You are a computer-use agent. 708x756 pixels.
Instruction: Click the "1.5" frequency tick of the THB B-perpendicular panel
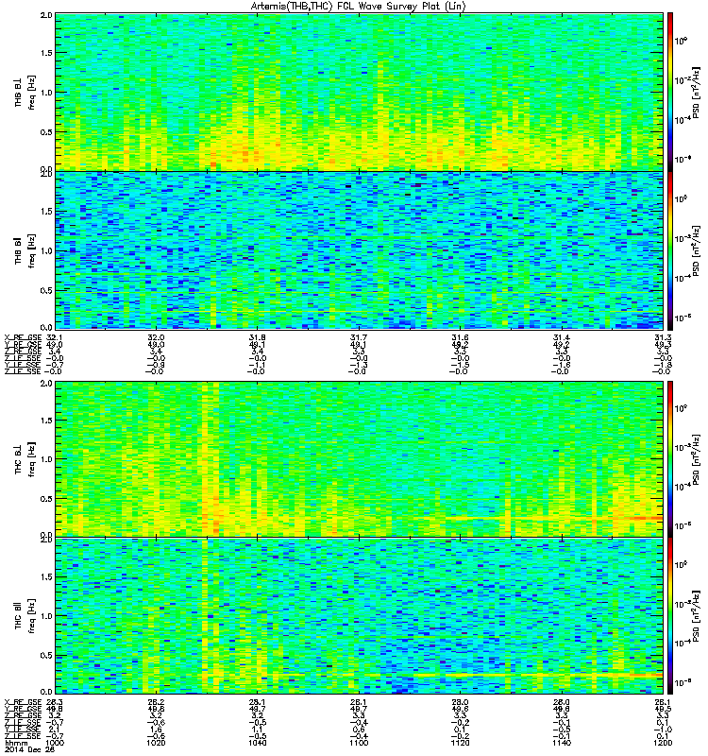(x=46, y=53)
